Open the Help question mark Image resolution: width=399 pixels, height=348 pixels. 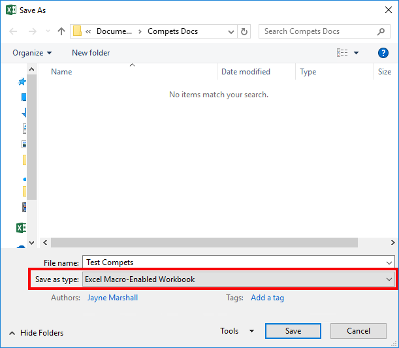click(383, 53)
